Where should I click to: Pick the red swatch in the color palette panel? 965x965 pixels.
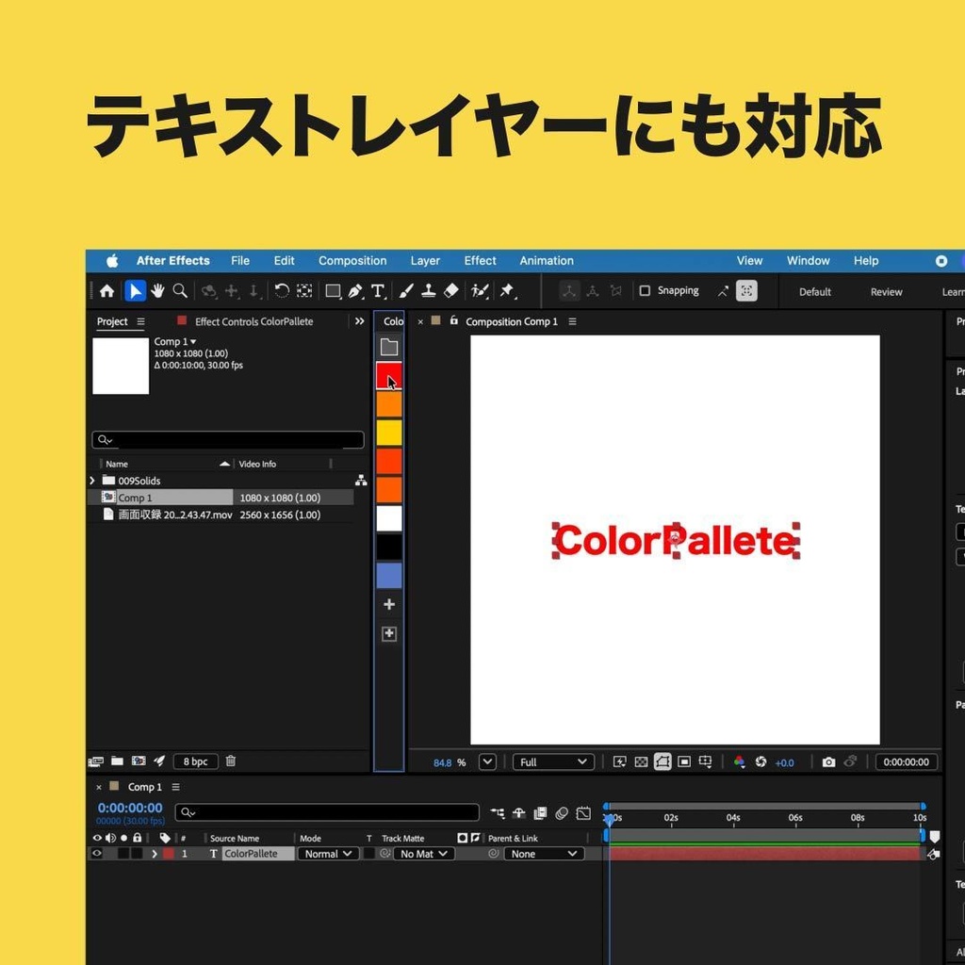(x=389, y=375)
